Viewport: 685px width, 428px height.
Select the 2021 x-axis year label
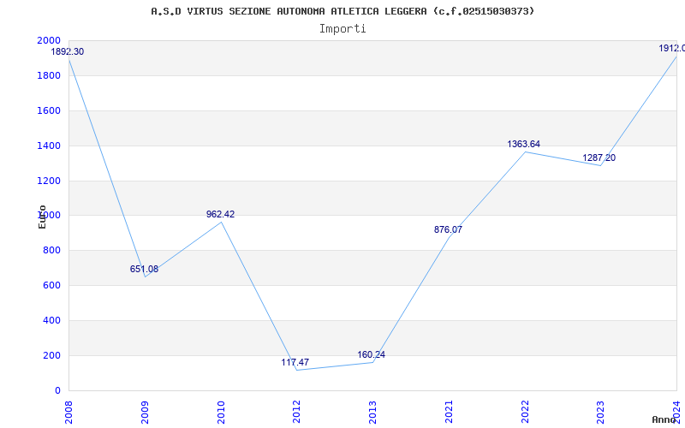[449, 413]
